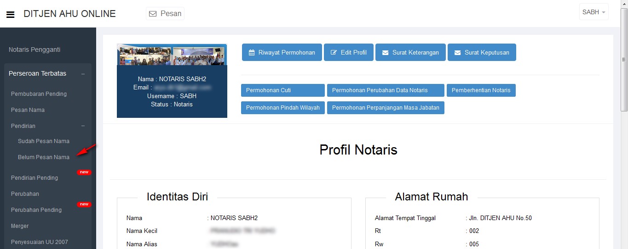The height and width of the screenshot is (249, 628).
Task: Collapse the Perseroan Terbatas section
Action: pos(83,74)
